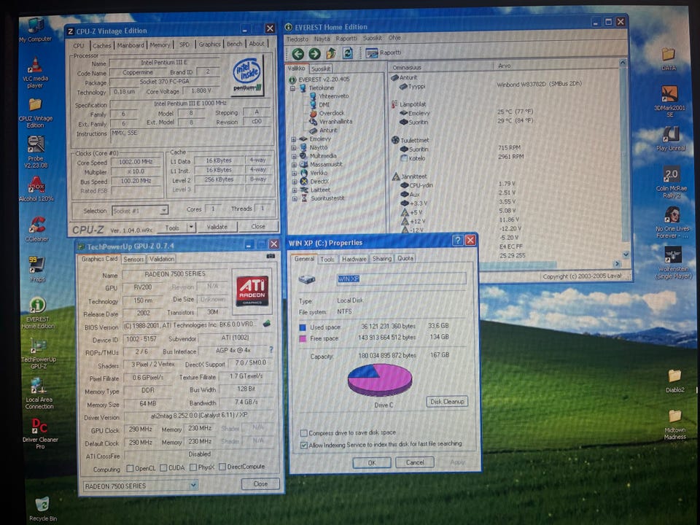Launch Play Unreal shortcut
This screenshot has width=700, height=525.
[x=671, y=139]
